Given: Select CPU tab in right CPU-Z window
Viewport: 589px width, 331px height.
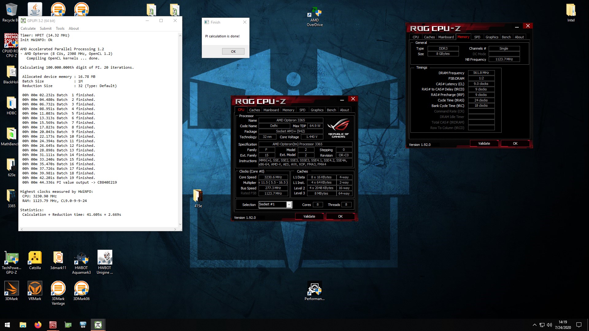Looking at the screenshot, I should coord(416,37).
